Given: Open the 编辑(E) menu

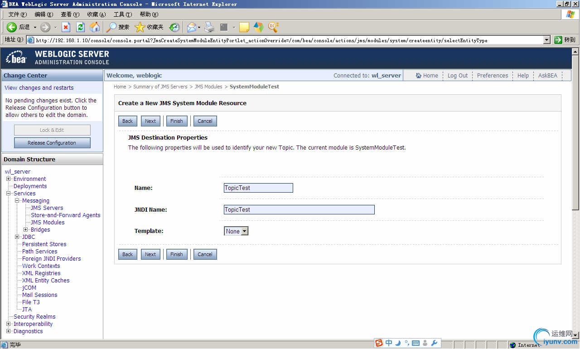Looking at the screenshot, I should pos(43,15).
